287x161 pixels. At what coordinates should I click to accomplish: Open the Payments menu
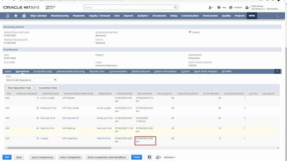[x=79, y=16]
